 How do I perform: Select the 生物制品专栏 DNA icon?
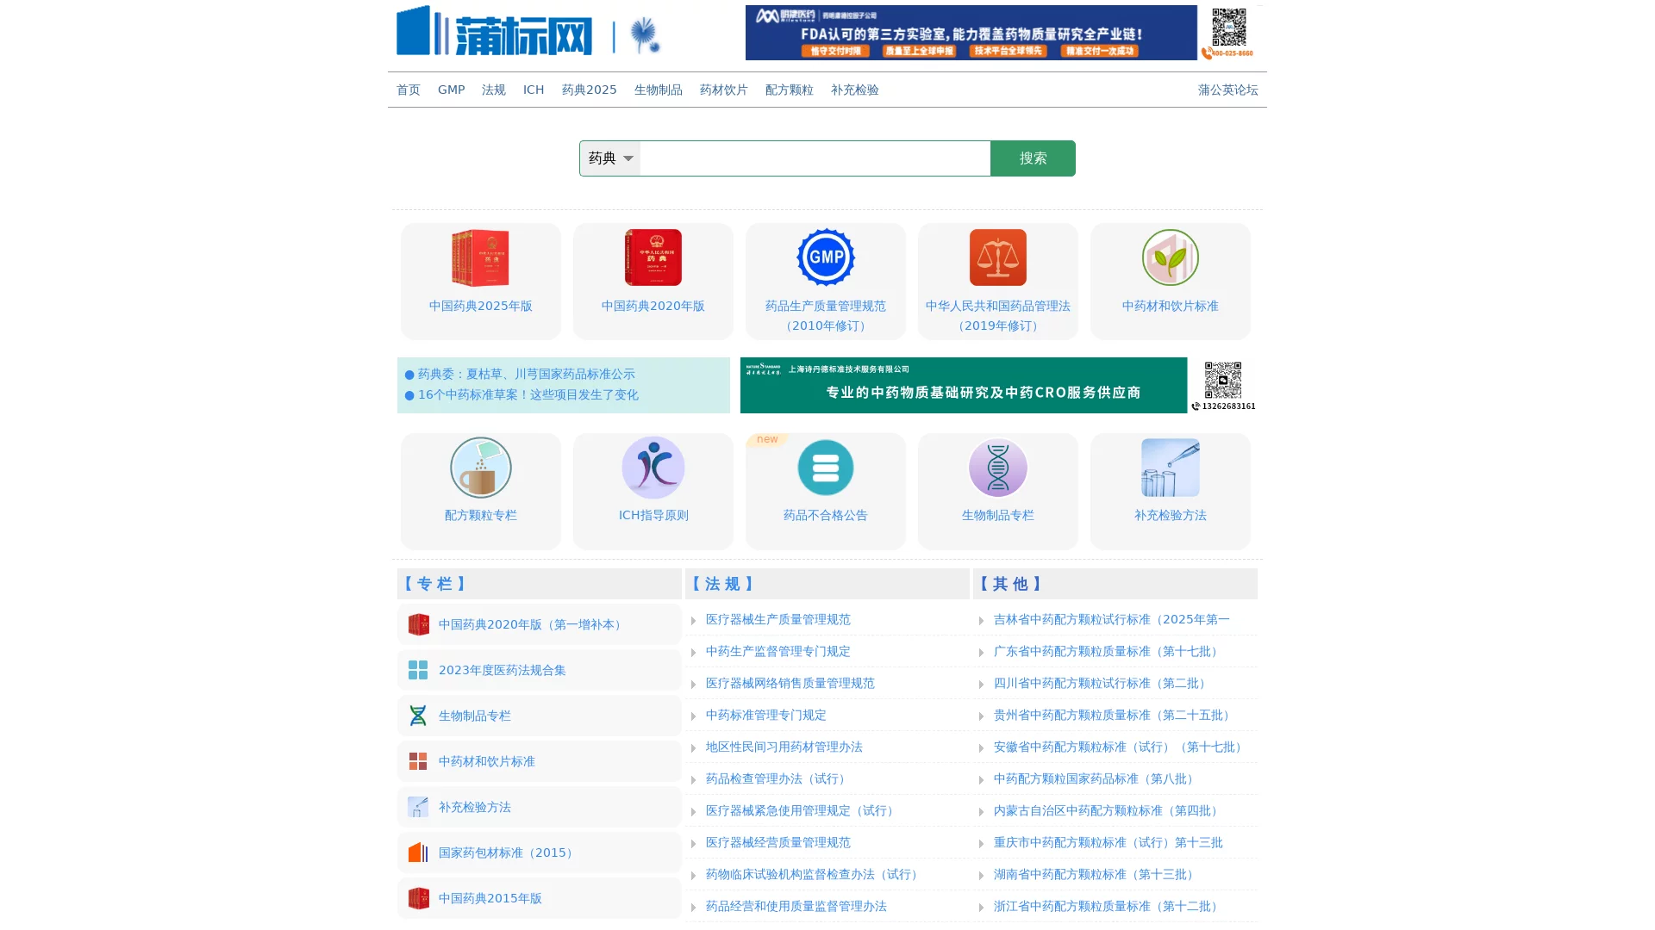(x=997, y=468)
